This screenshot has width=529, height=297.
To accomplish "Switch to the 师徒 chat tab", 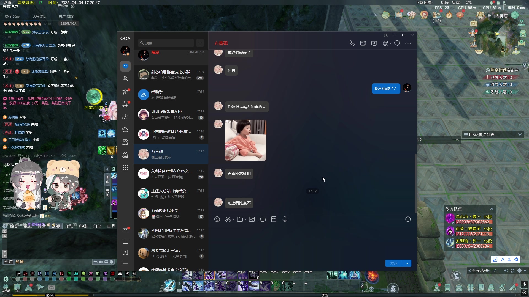I will point(83,226).
